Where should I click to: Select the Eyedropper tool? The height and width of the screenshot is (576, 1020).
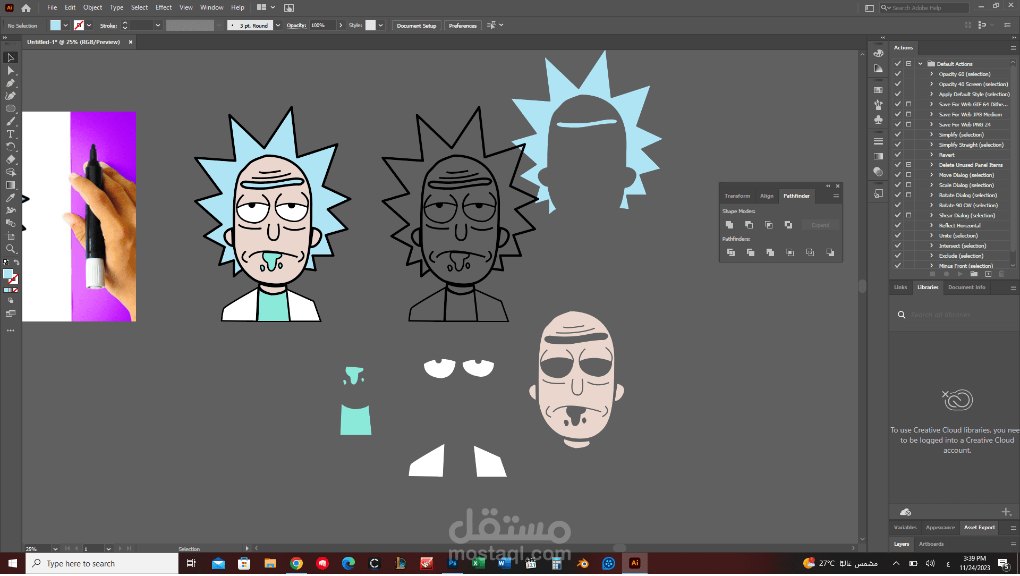tap(11, 198)
